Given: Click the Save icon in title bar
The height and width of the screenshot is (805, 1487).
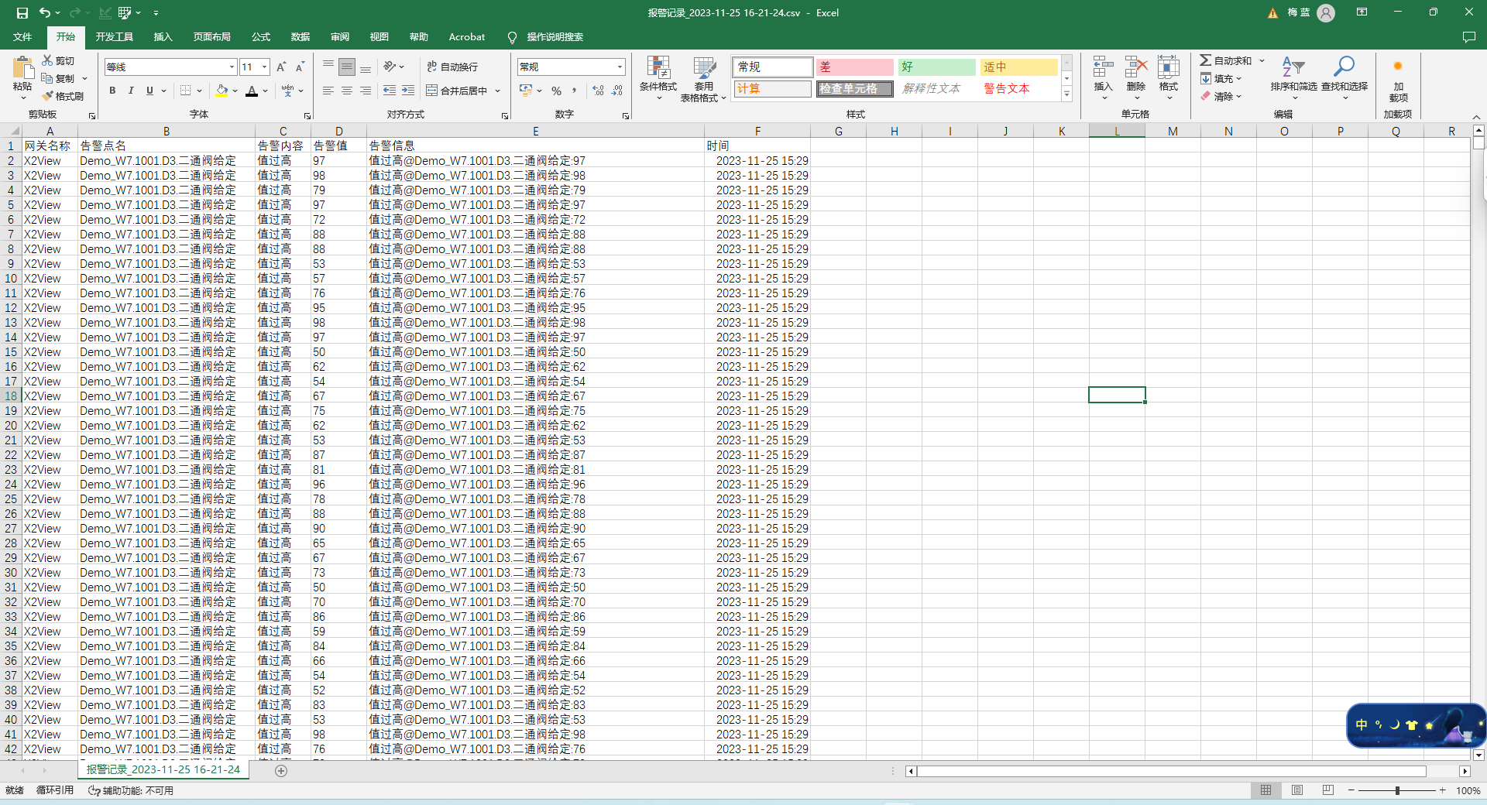Looking at the screenshot, I should point(22,12).
